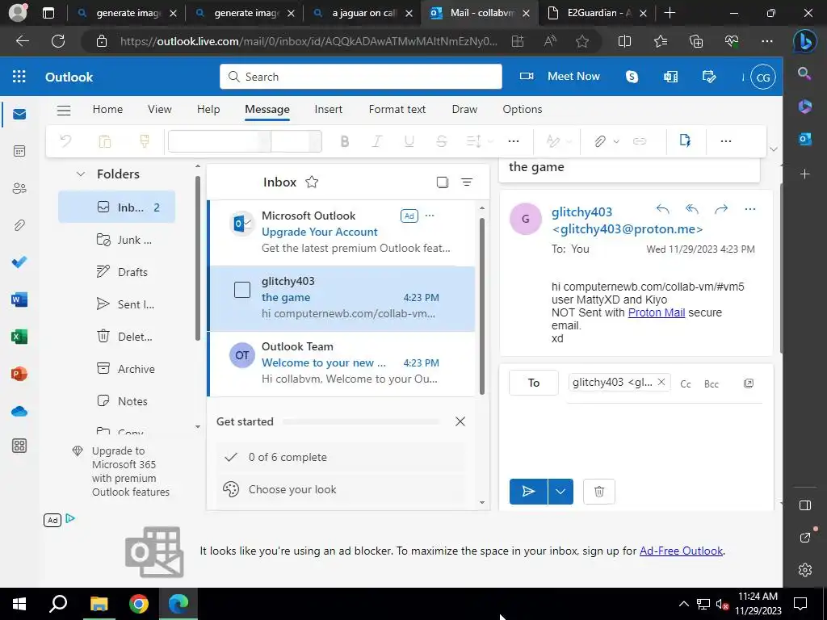
Task: Click the Paste clipboard icon
Action: click(105, 140)
